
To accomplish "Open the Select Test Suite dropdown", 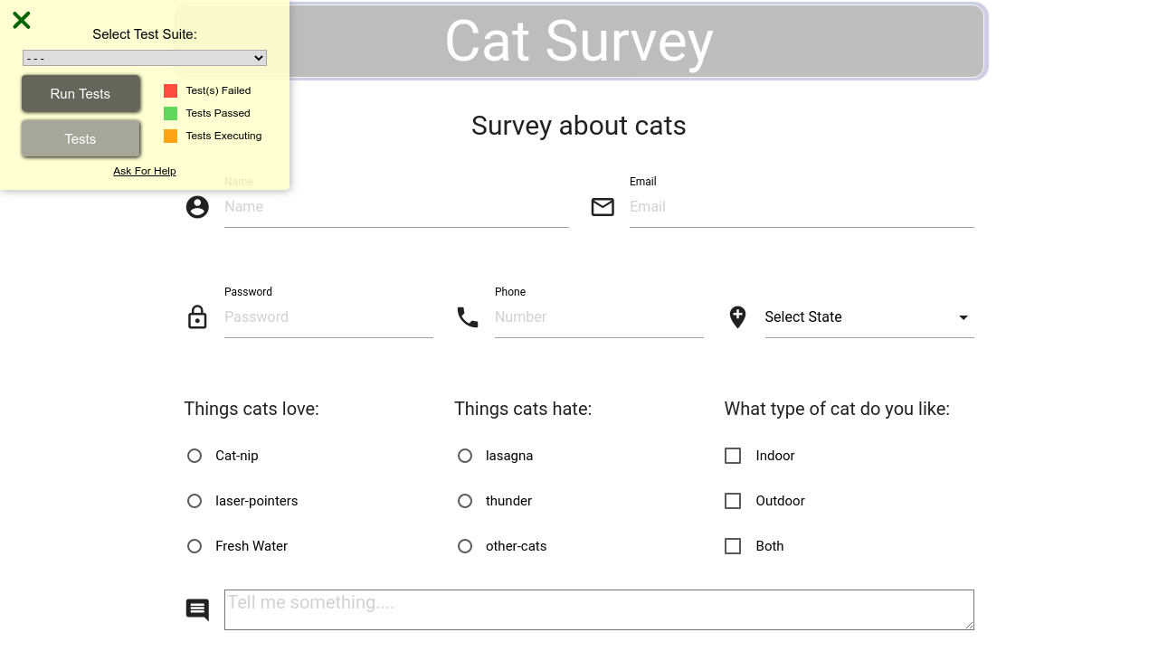I will pos(145,58).
